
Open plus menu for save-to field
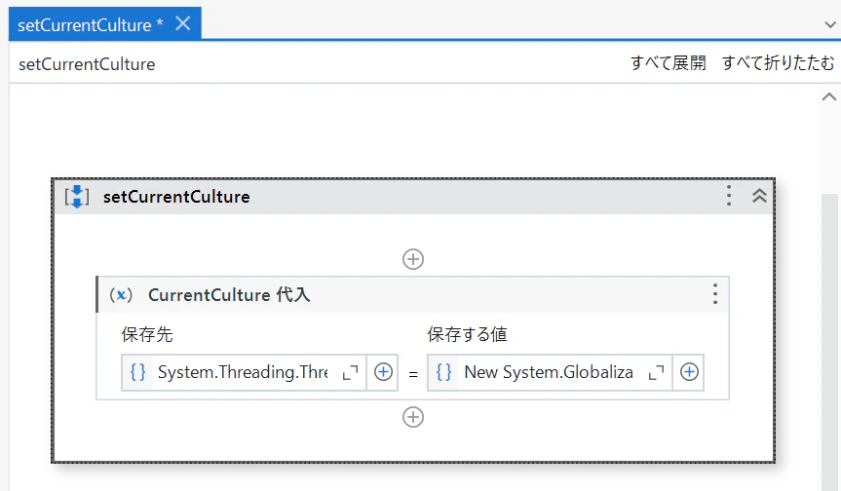point(383,372)
